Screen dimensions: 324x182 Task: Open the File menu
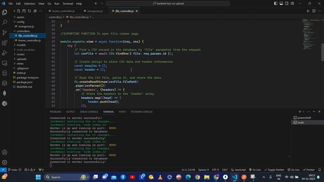11,4
